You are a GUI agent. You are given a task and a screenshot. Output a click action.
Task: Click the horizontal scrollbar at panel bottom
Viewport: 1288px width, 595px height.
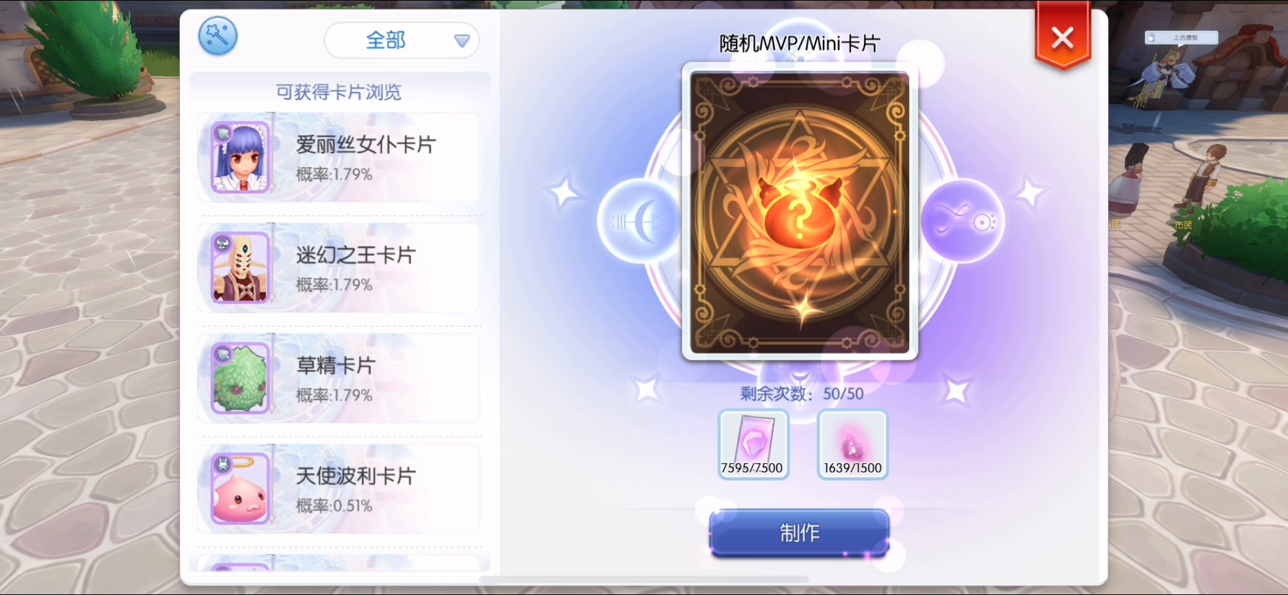[644, 579]
